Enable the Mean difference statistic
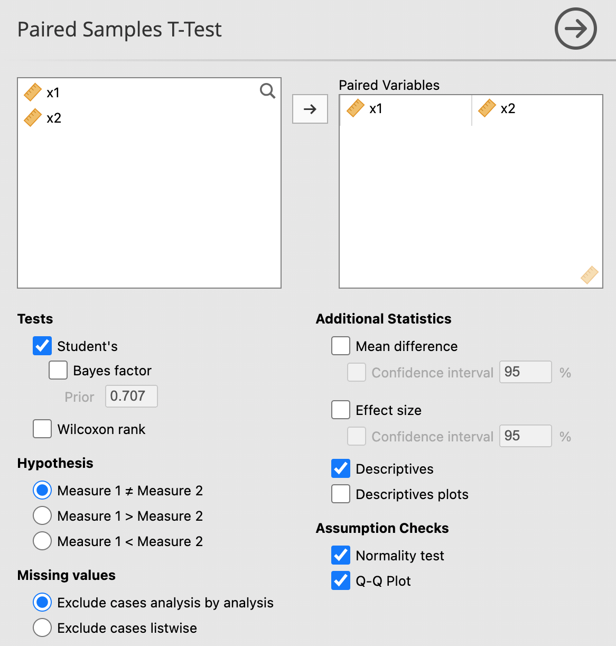The height and width of the screenshot is (646, 616). click(341, 346)
